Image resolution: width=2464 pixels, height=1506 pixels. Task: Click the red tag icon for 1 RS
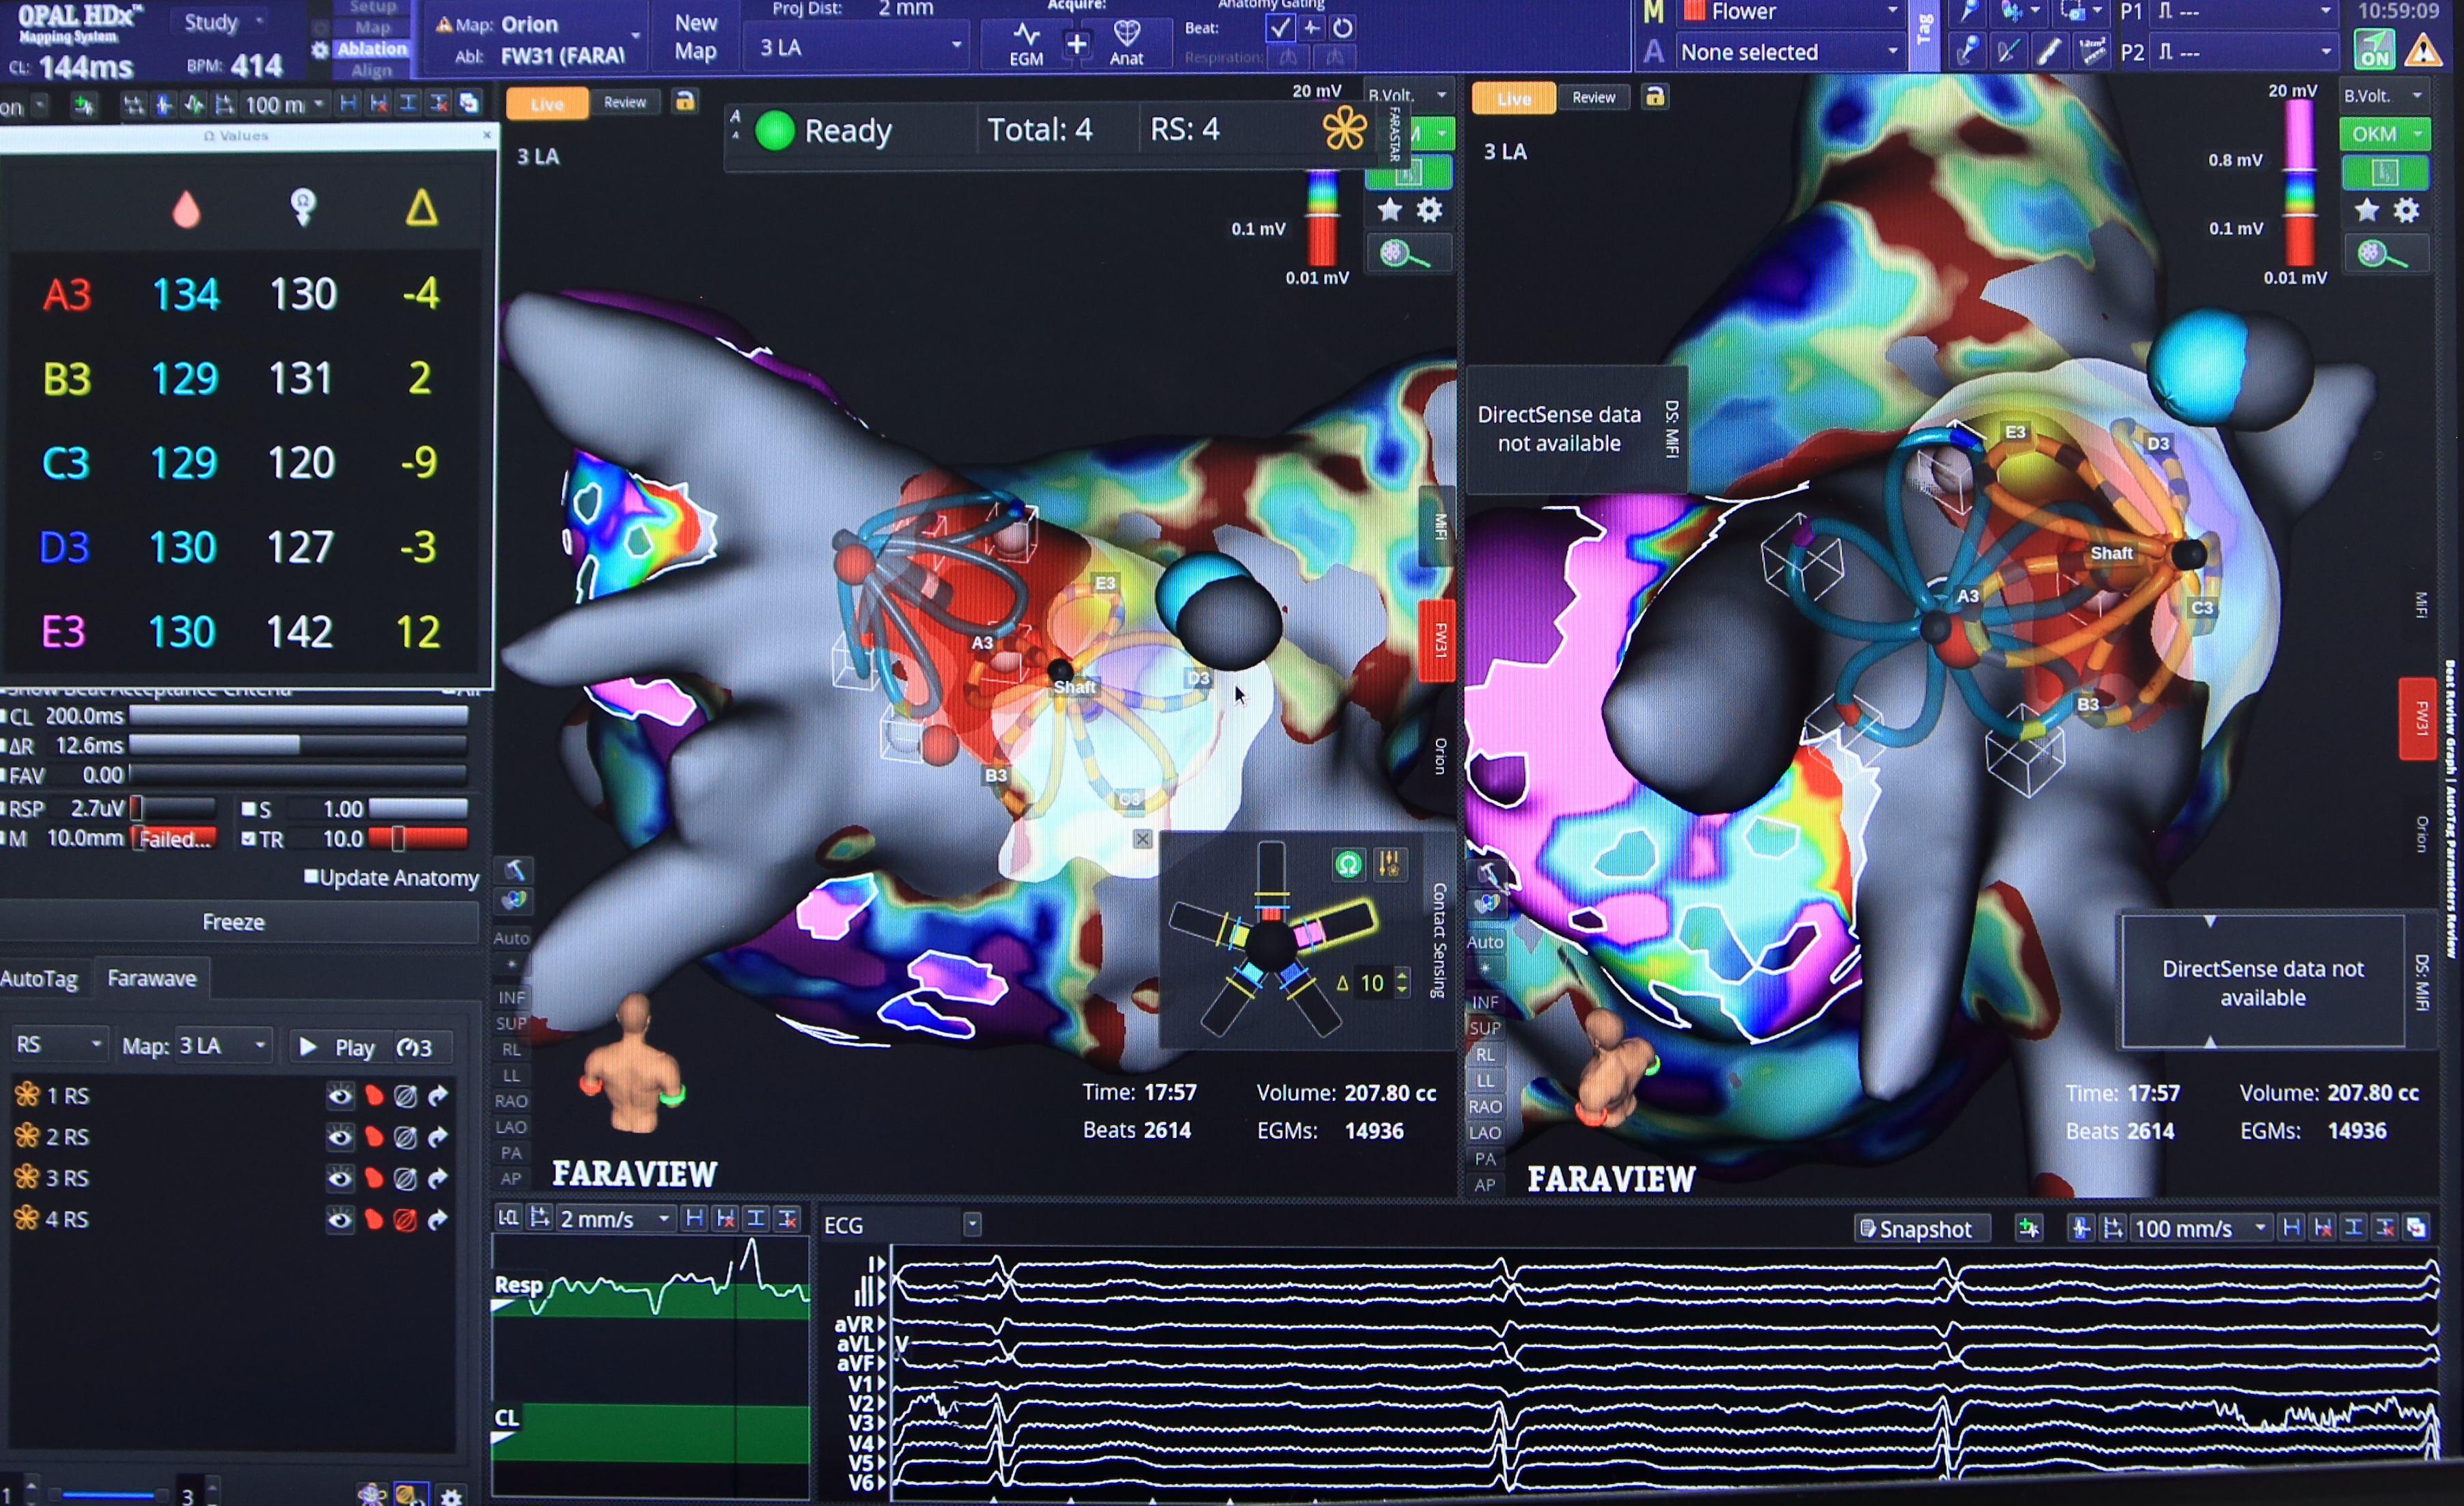(374, 1096)
